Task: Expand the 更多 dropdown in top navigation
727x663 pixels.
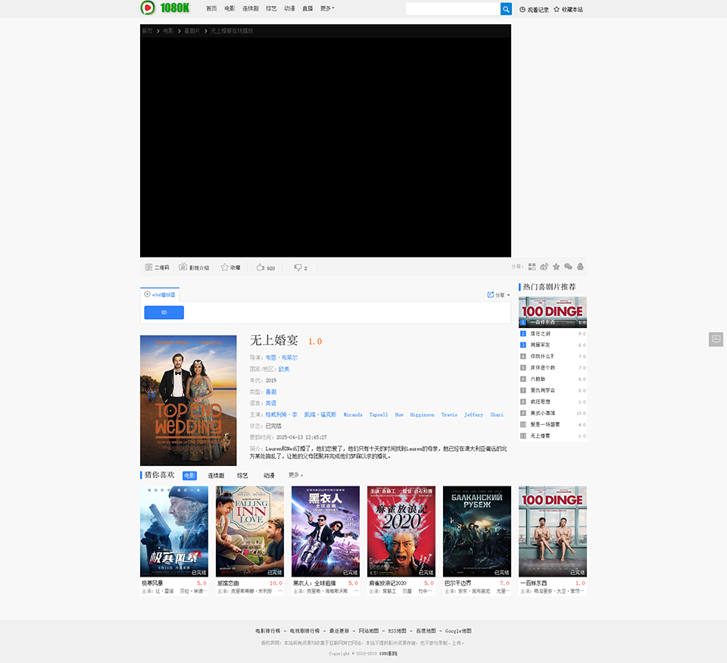Action: point(327,8)
